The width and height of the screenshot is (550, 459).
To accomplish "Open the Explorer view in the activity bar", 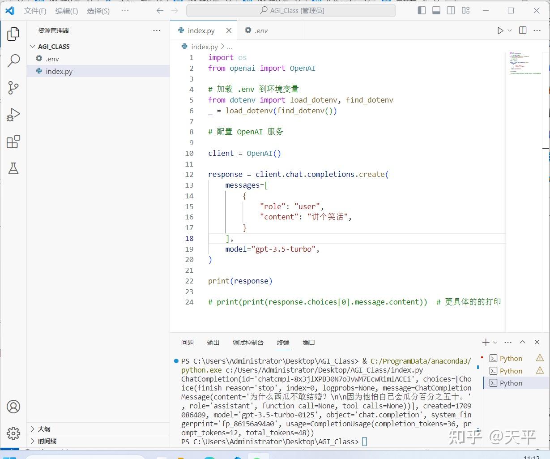I will [13, 34].
